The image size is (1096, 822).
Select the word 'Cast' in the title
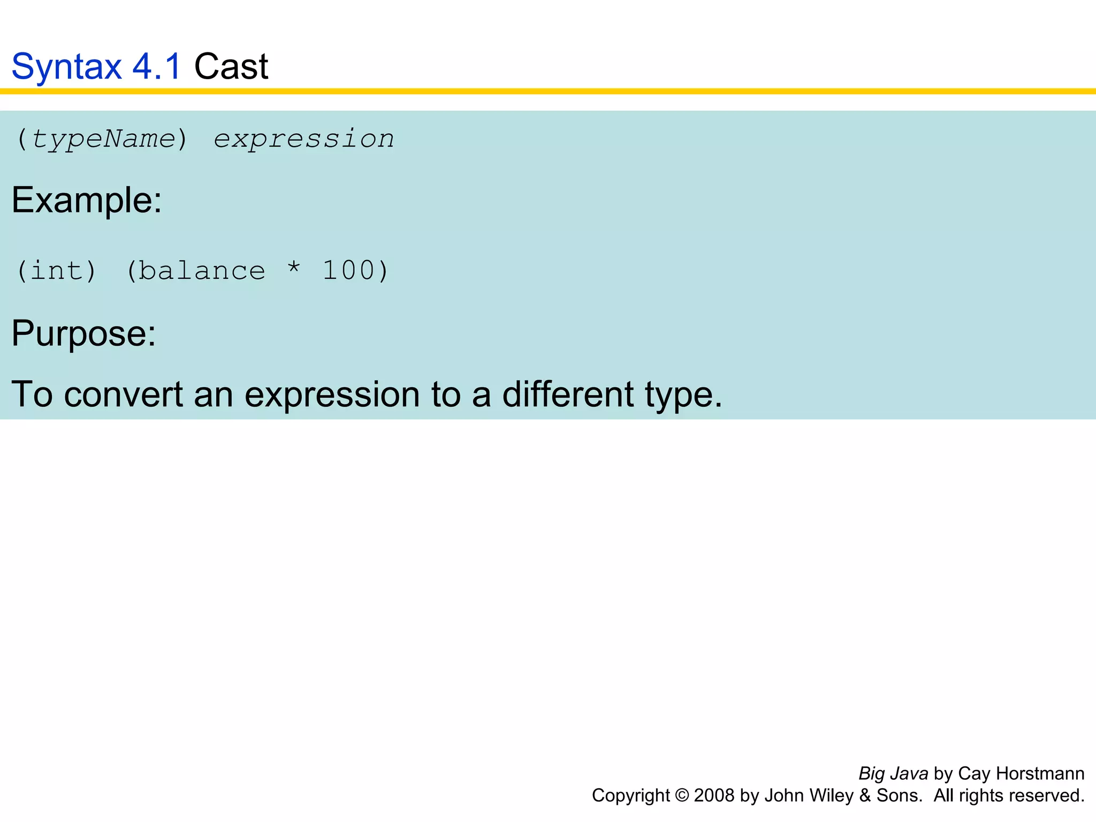pos(231,66)
